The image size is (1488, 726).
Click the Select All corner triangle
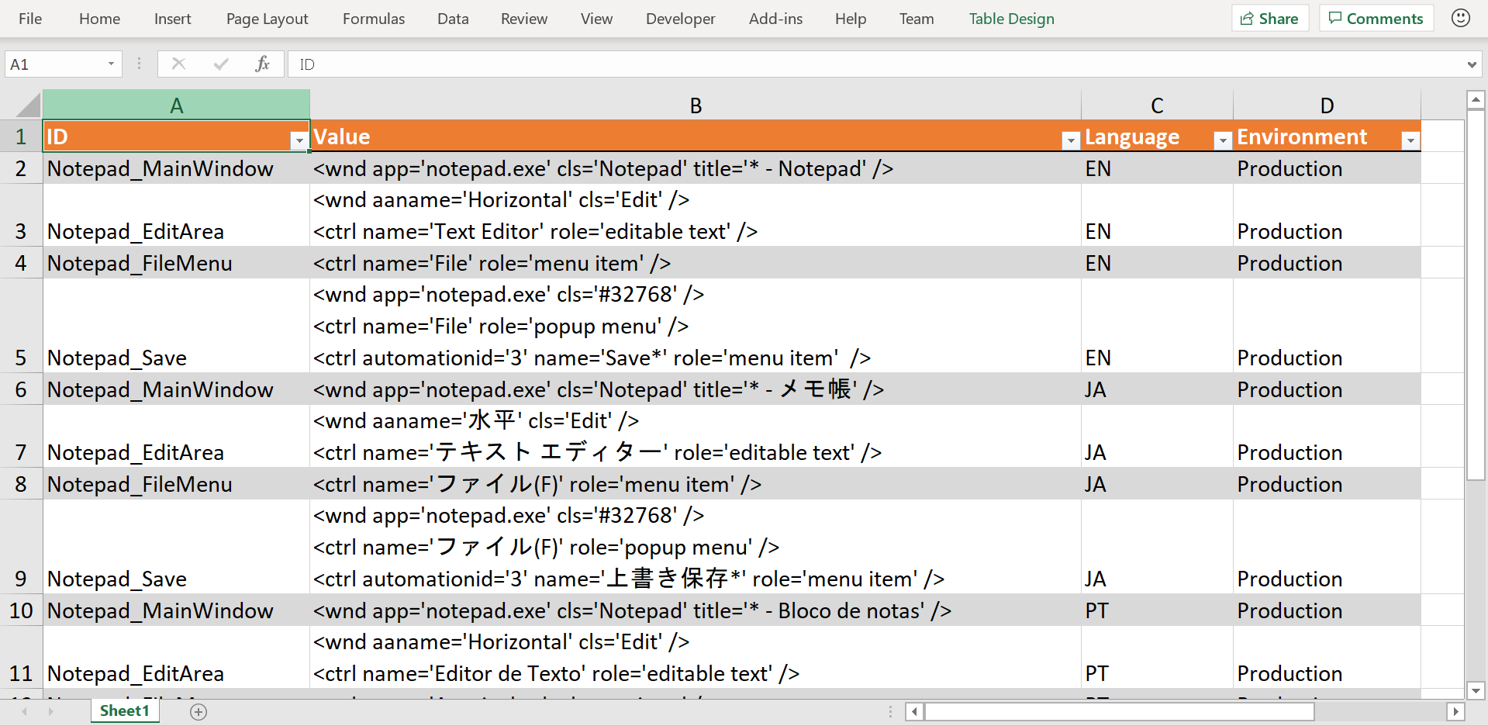pos(28,105)
